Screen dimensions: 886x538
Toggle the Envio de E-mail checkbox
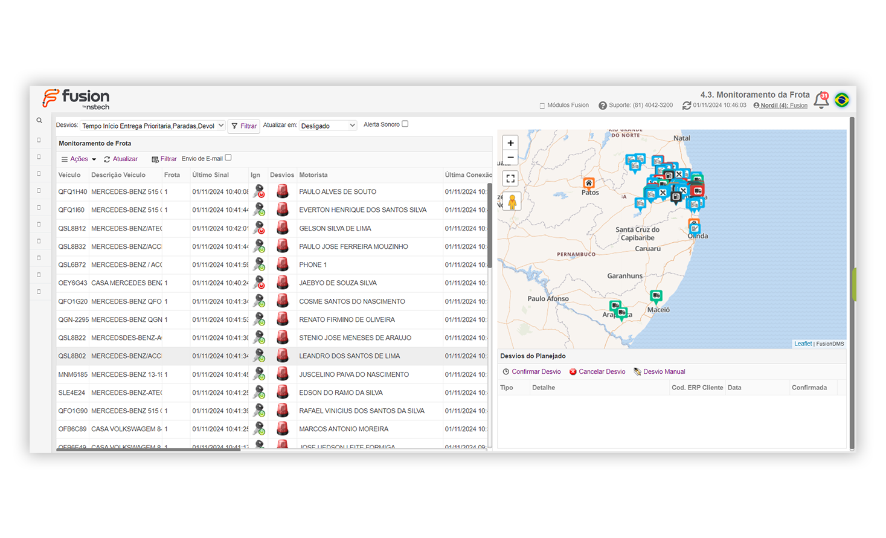228,158
